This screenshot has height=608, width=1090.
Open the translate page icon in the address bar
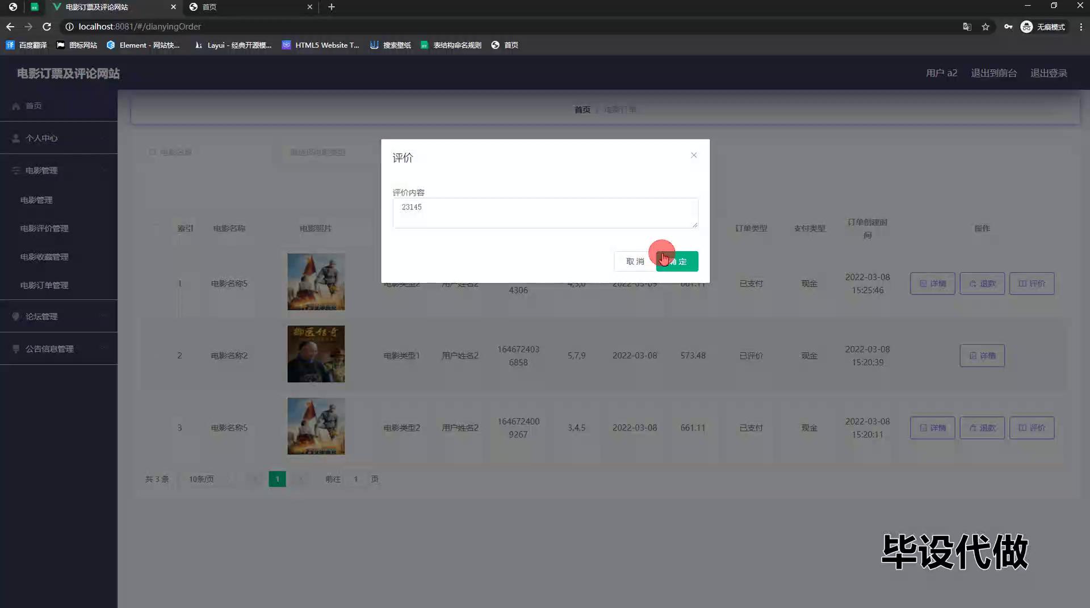click(967, 27)
